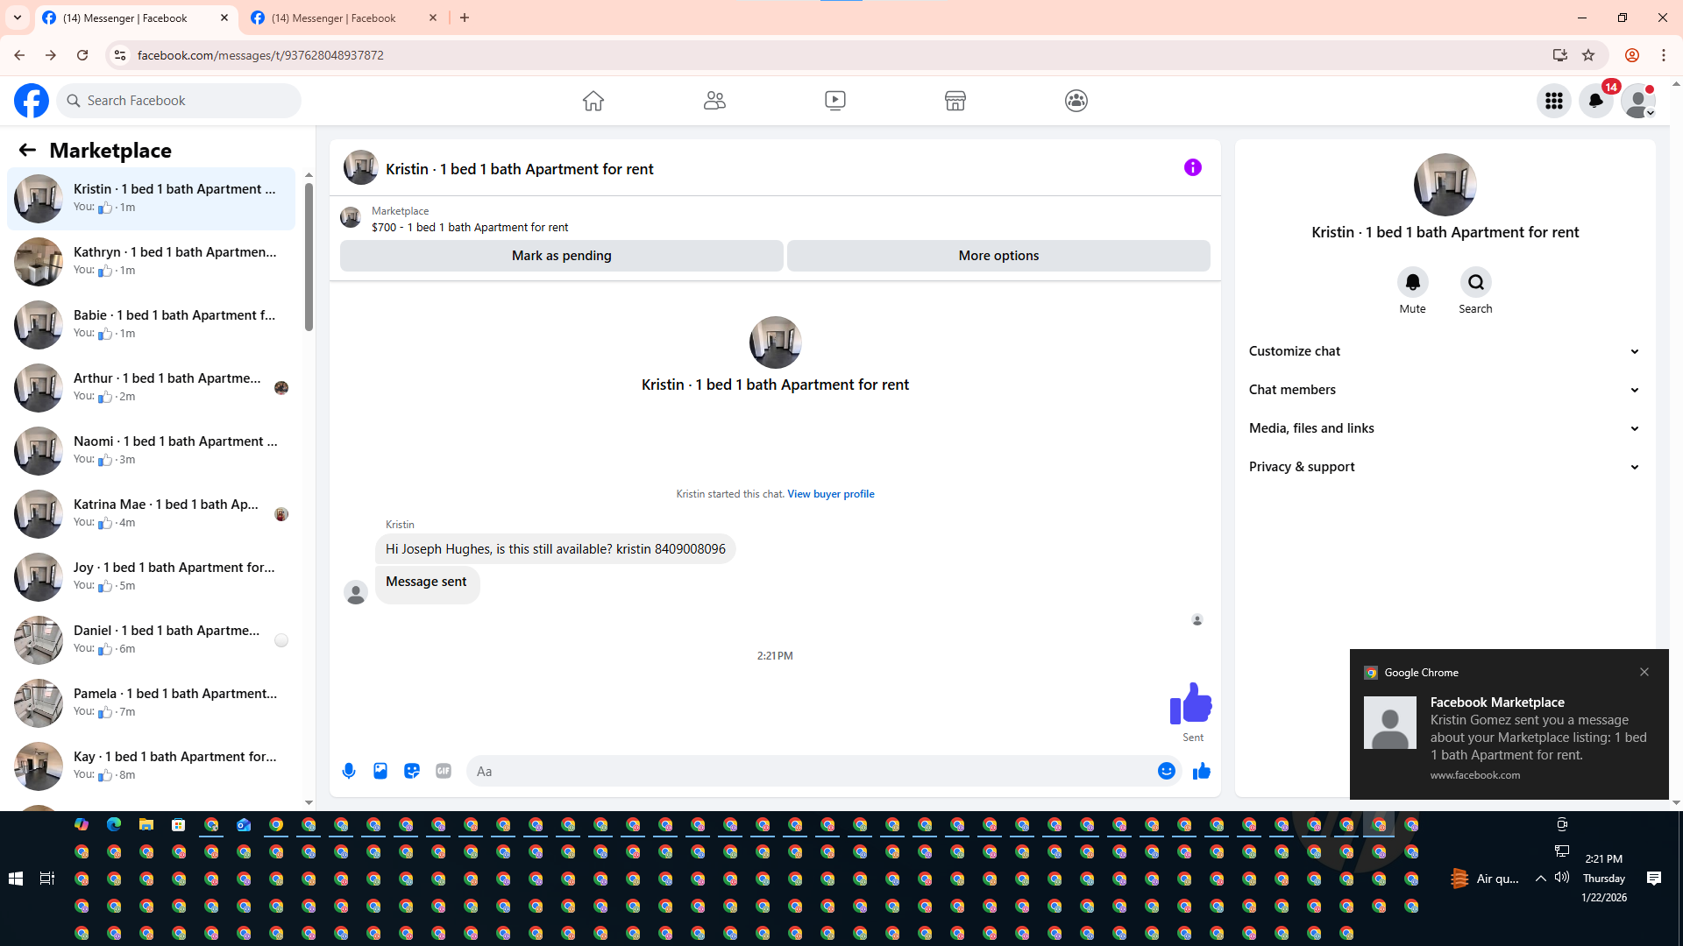Switch to the first Messenger tab

137,18
